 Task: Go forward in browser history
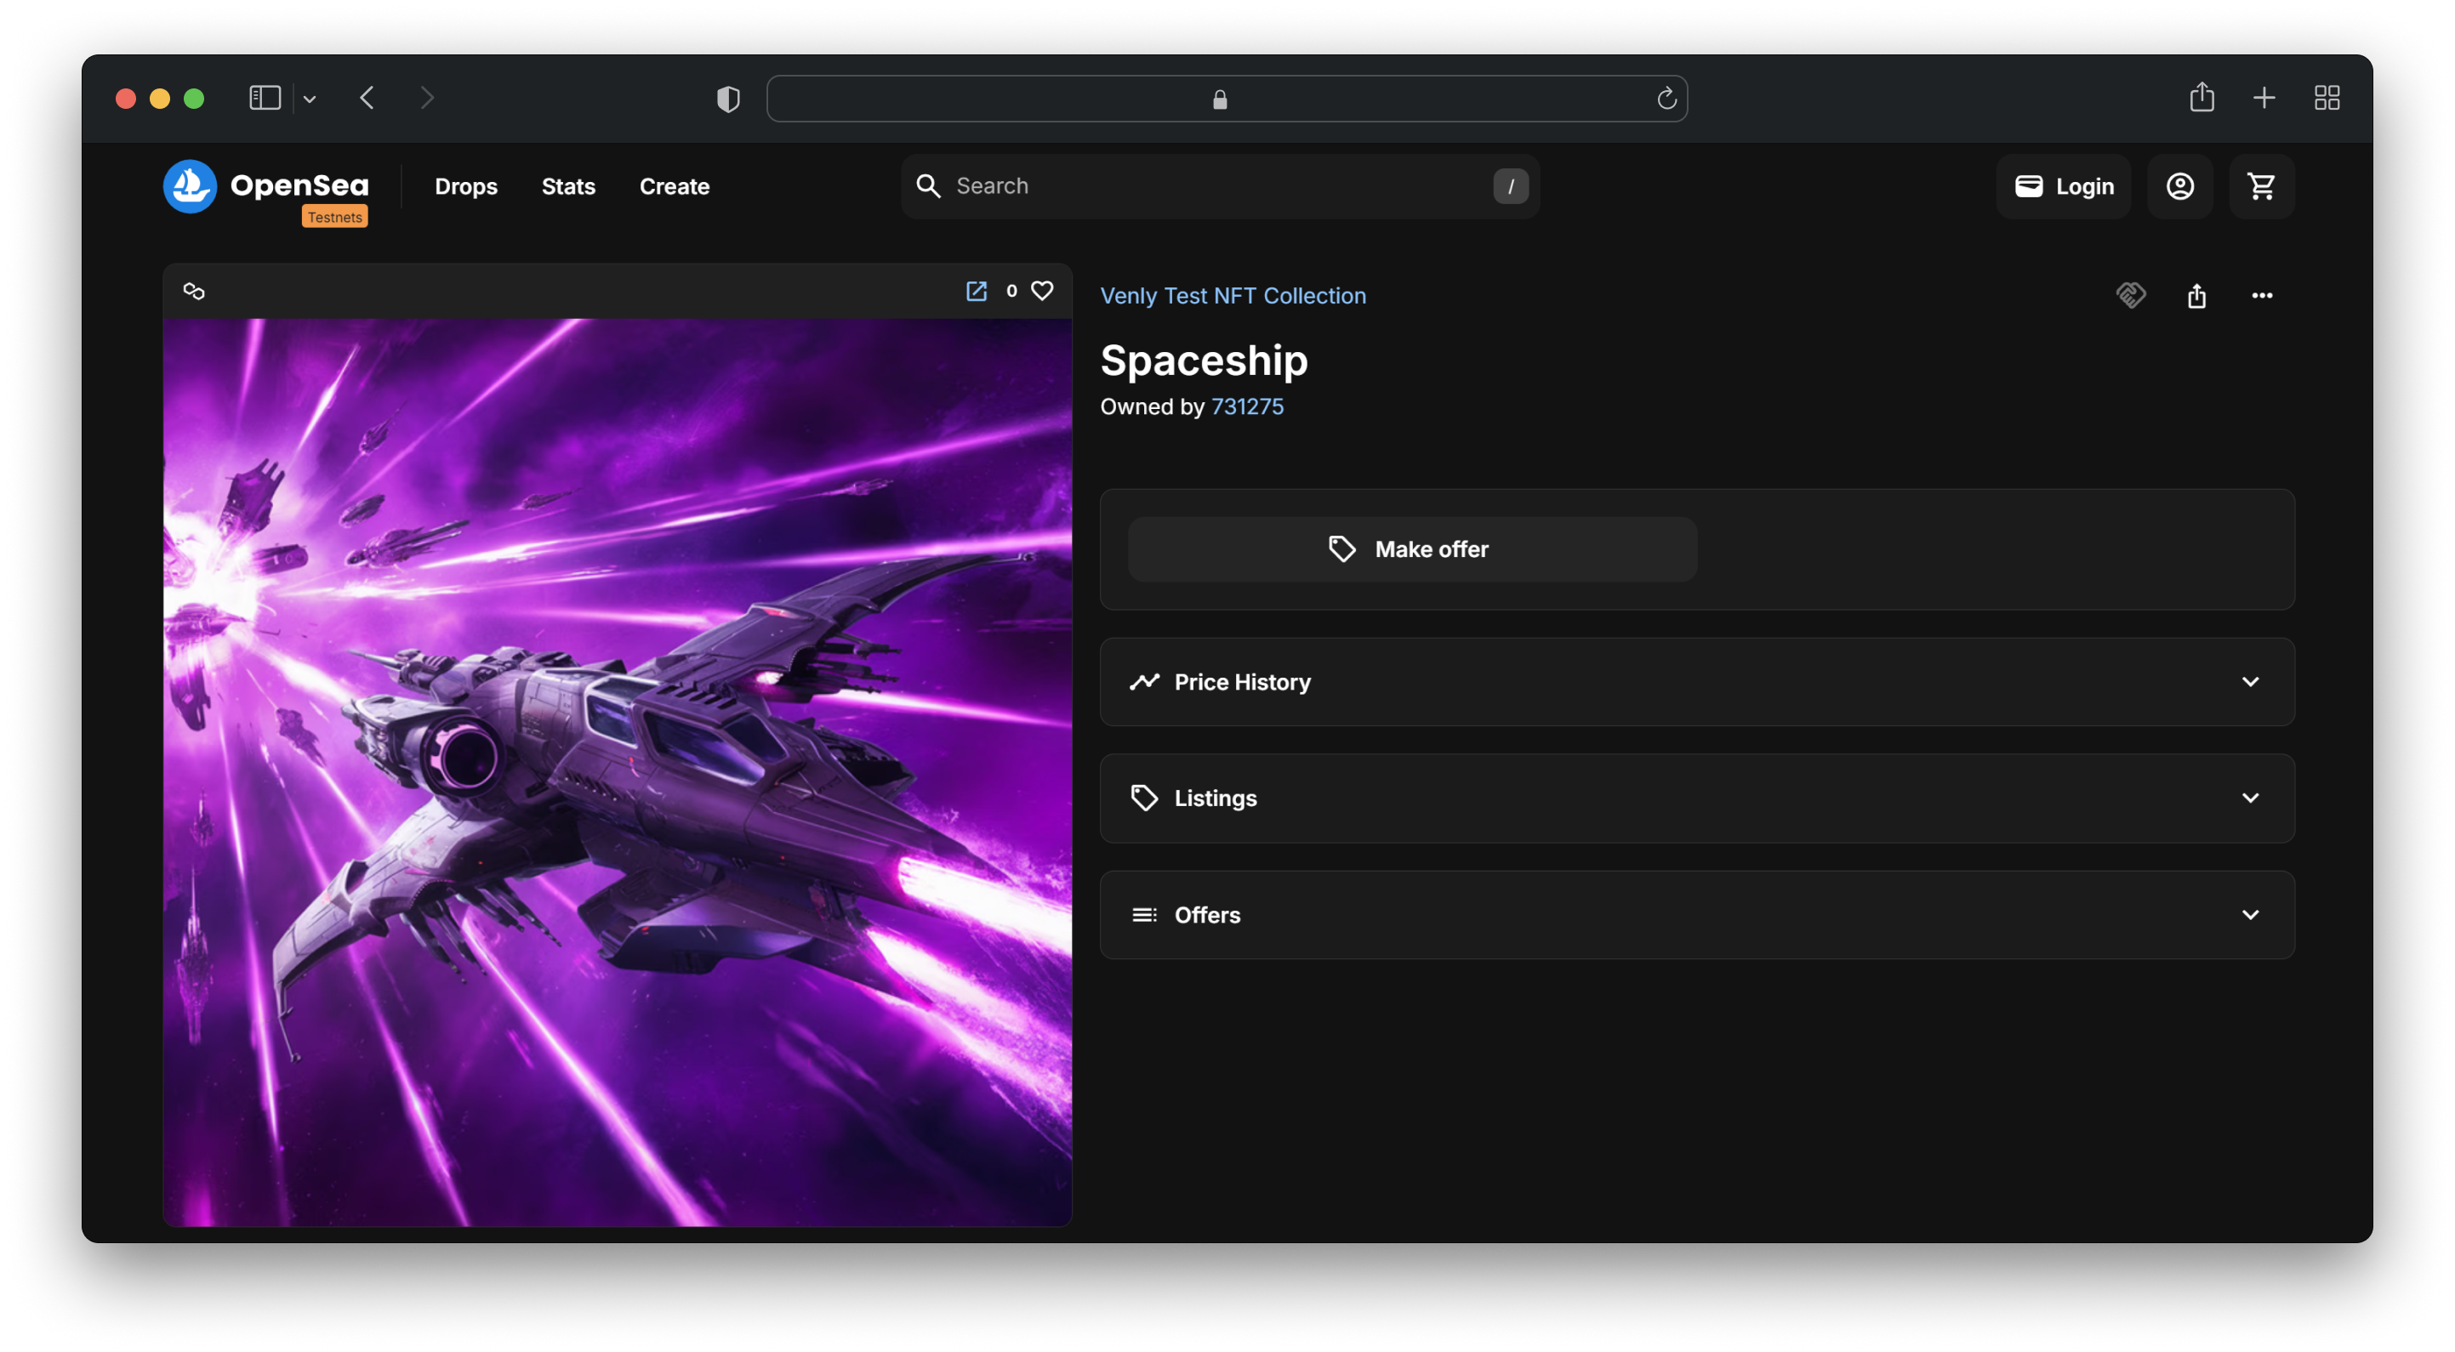pos(427,98)
